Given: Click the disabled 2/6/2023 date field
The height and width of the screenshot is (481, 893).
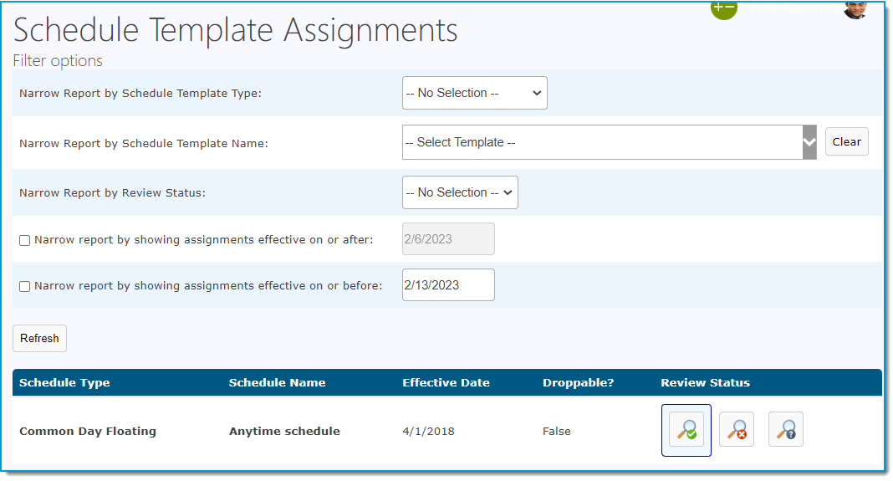Looking at the screenshot, I should point(448,238).
